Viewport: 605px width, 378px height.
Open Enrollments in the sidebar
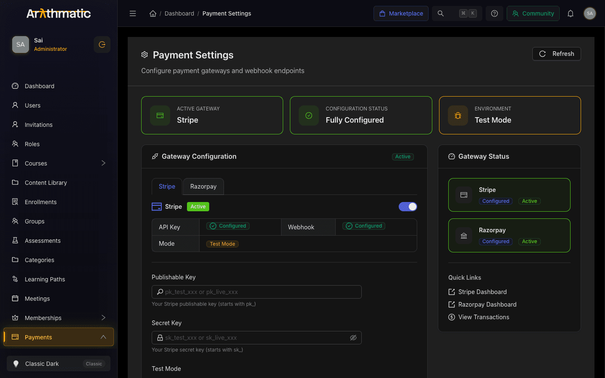coord(58,202)
